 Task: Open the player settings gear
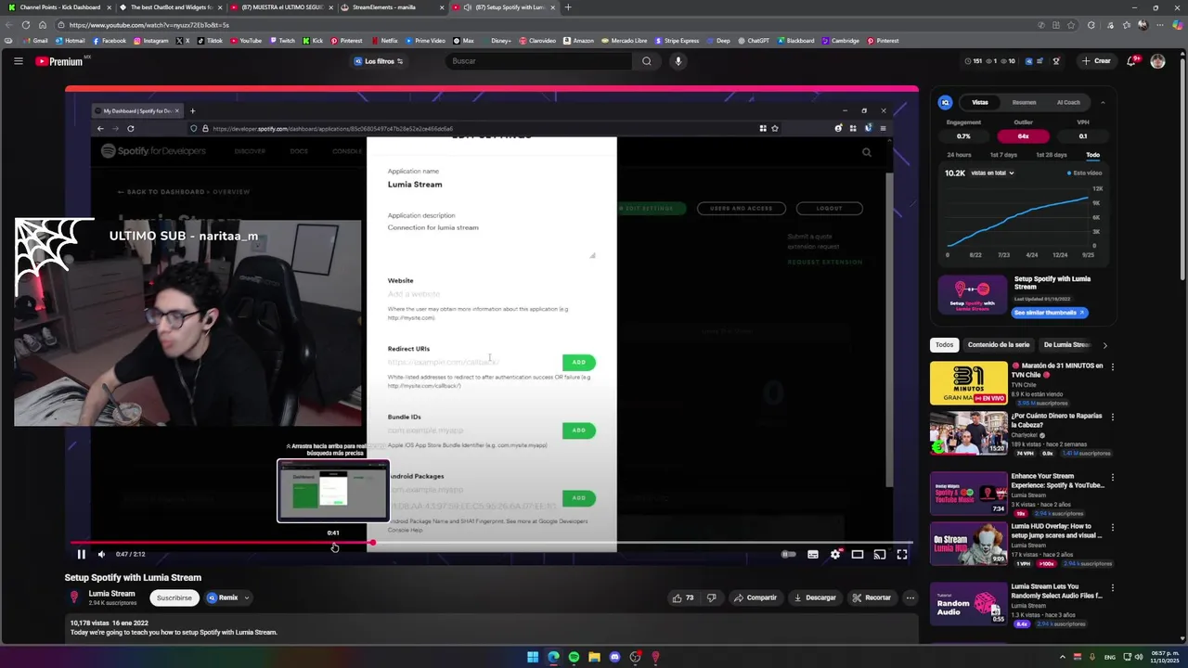[835, 554]
